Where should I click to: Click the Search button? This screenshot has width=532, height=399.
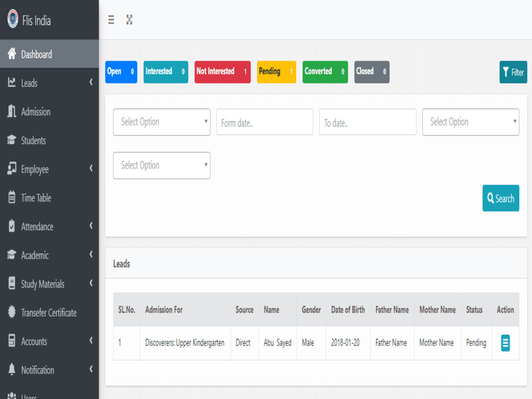tap(501, 198)
